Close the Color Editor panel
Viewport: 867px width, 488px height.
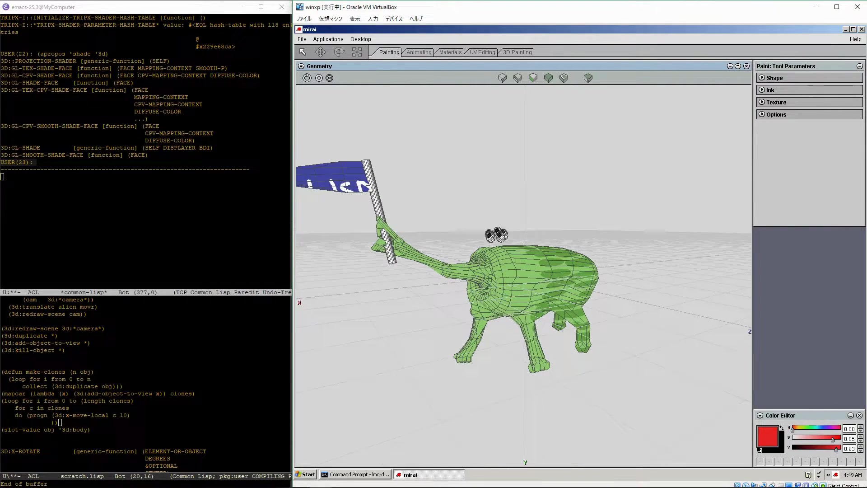pos(859,415)
